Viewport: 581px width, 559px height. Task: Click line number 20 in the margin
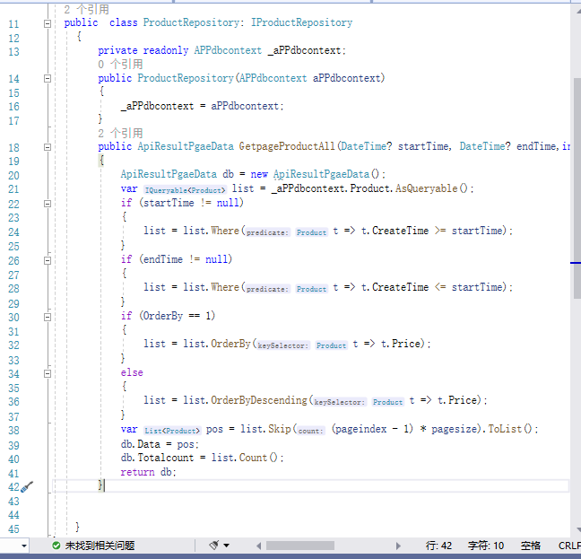click(13, 175)
